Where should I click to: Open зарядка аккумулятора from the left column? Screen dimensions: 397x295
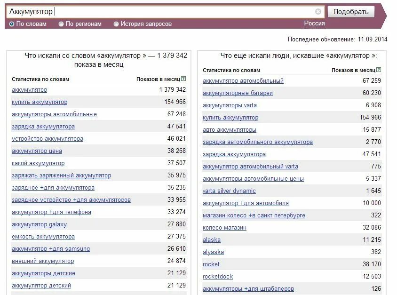coord(44,126)
